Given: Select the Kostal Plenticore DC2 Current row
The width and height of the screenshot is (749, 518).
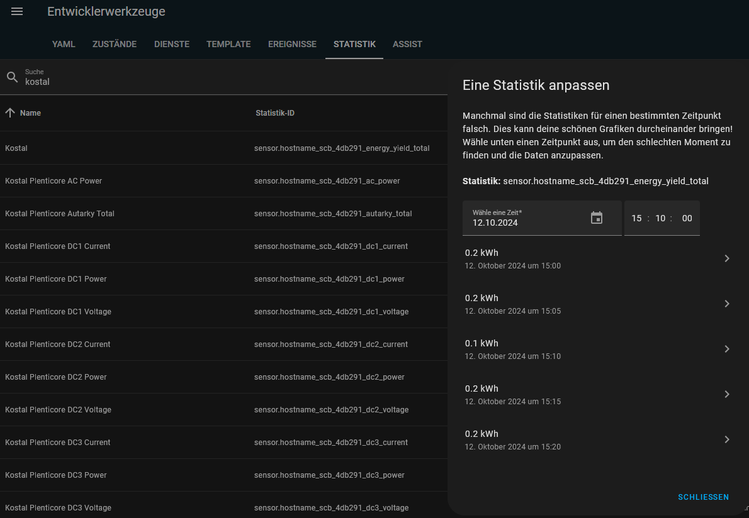Looking at the screenshot, I should pyautogui.click(x=223, y=344).
